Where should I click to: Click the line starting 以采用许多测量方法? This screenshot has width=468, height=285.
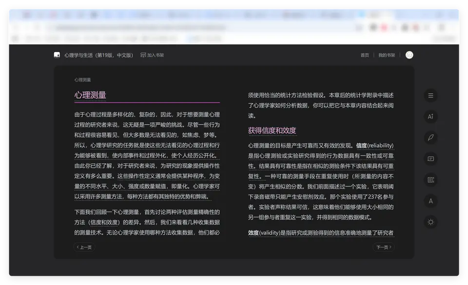pyautogui.click(x=142, y=196)
